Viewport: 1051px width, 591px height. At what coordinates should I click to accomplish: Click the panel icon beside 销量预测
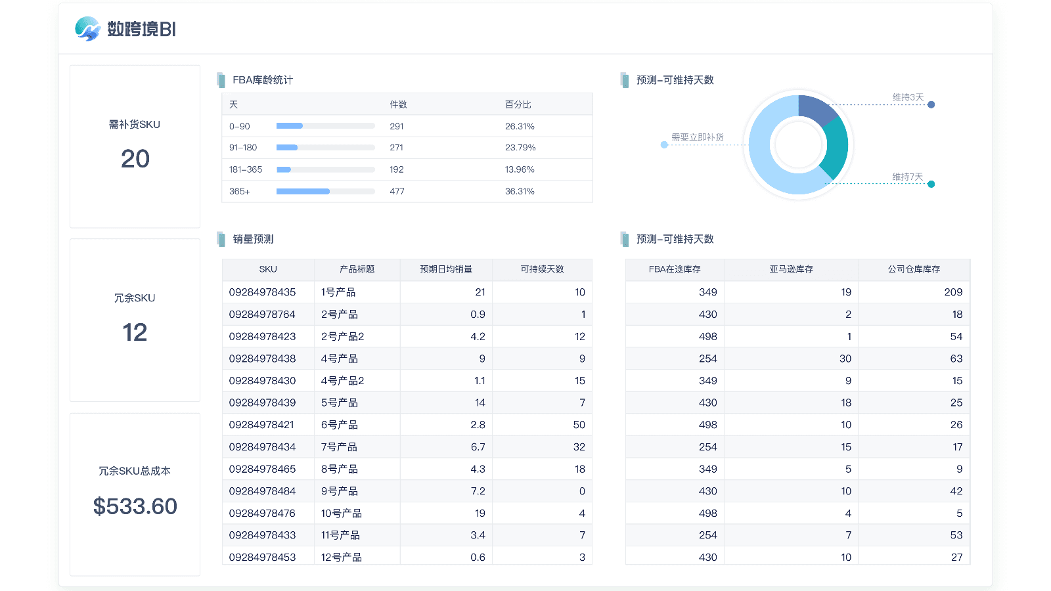point(221,239)
